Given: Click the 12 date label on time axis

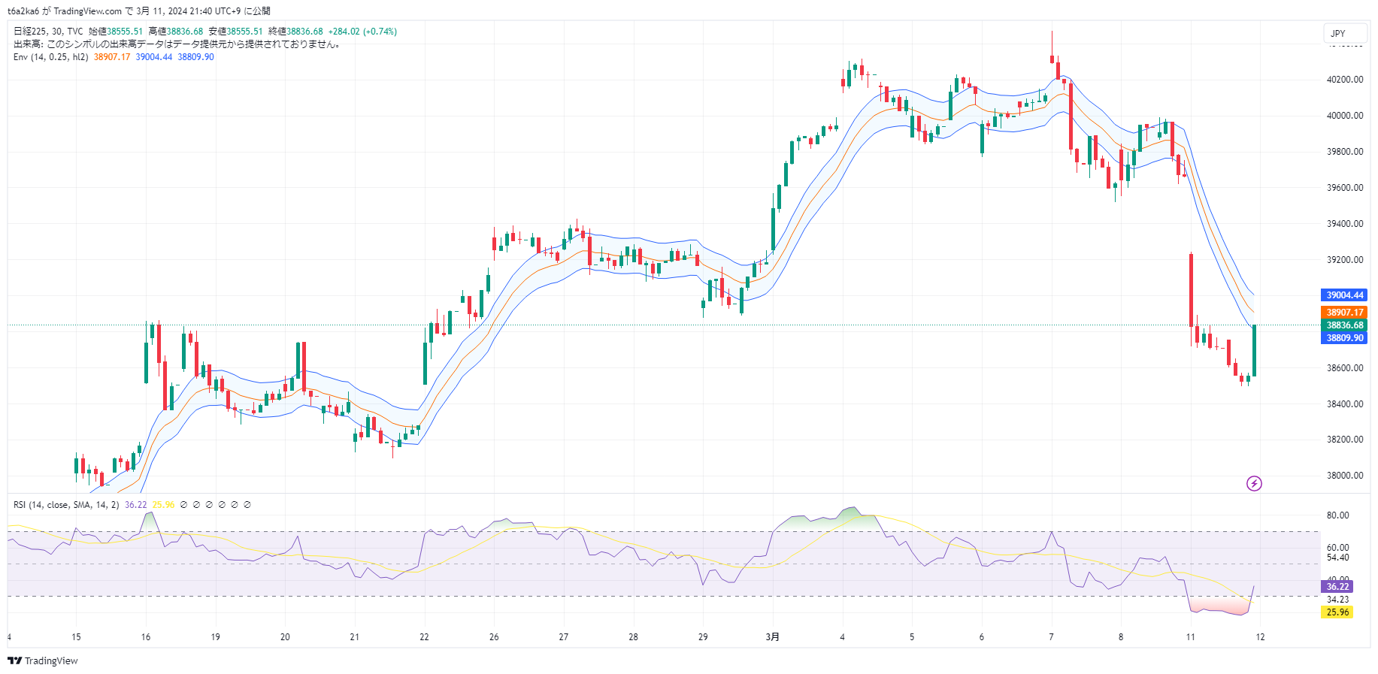Looking at the screenshot, I should pos(1260,637).
